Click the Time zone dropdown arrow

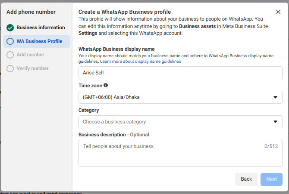[275, 97]
